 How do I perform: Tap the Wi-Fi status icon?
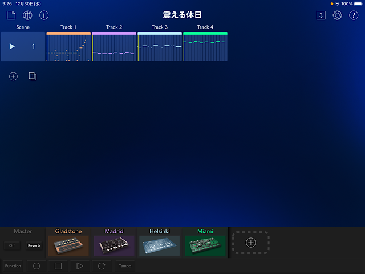(x=337, y=4)
